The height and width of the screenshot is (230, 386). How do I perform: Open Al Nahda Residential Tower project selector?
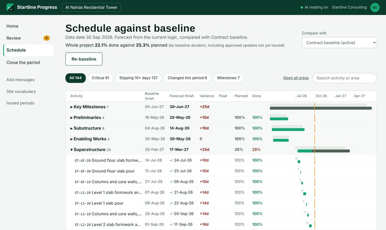pyautogui.click(x=91, y=8)
